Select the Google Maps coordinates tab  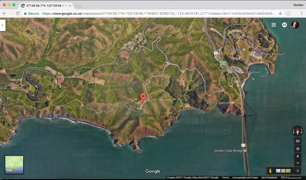click(46, 5)
